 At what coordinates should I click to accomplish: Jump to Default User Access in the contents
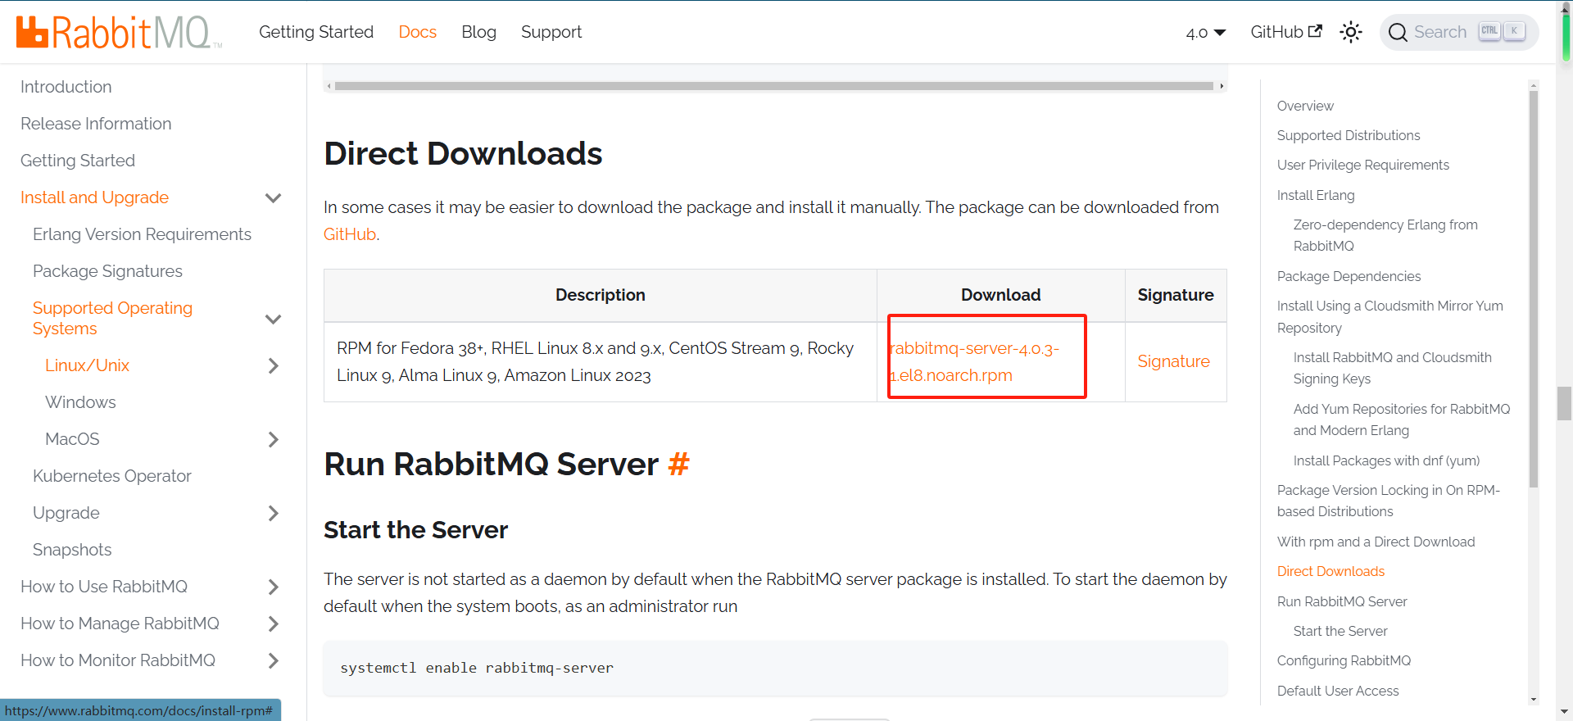pos(1338,691)
